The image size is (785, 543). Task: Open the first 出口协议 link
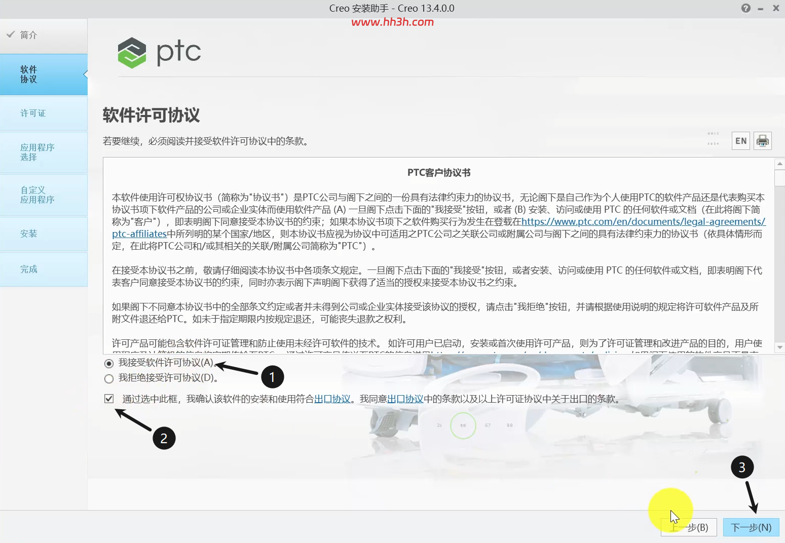click(x=332, y=399)
